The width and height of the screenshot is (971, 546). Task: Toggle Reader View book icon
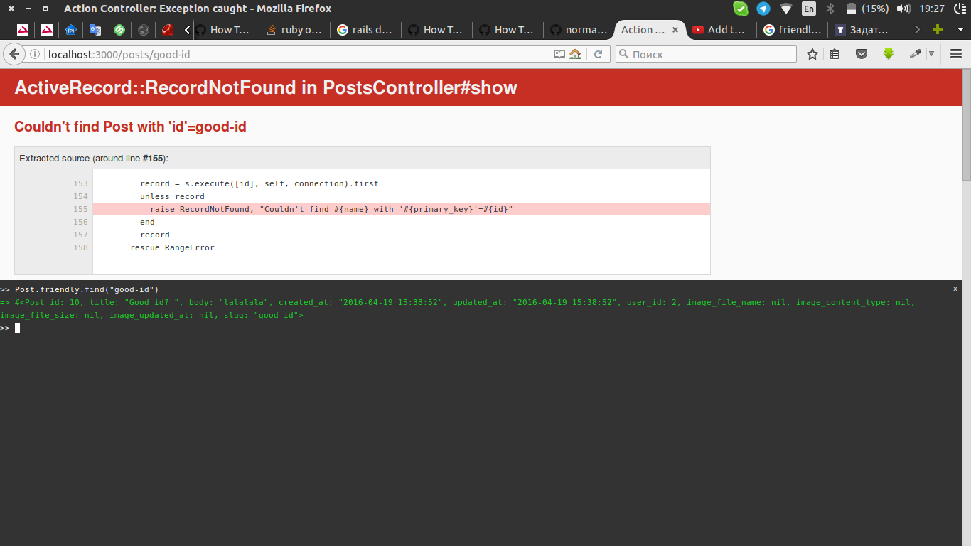pos(559,54)
